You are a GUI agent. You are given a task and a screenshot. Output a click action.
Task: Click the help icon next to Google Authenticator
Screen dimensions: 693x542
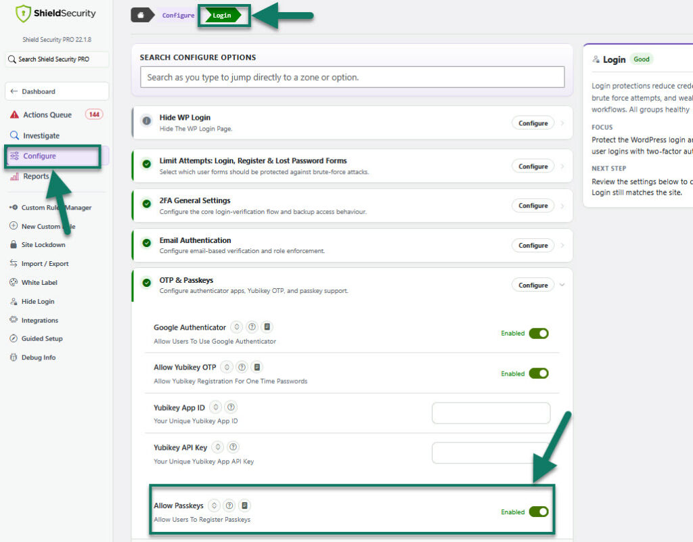click(252, 327)
